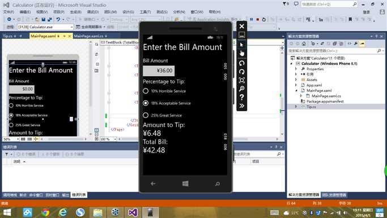Open Internet Explorer from taskbar
The height and width of the screenshot is (218, 387).
click(63, 212)
